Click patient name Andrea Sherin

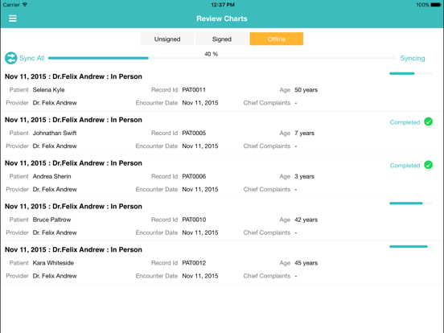point(51,176)
